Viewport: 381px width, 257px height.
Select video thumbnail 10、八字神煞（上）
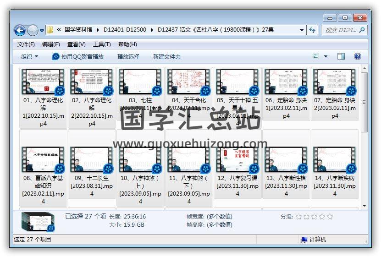[140, 160]
